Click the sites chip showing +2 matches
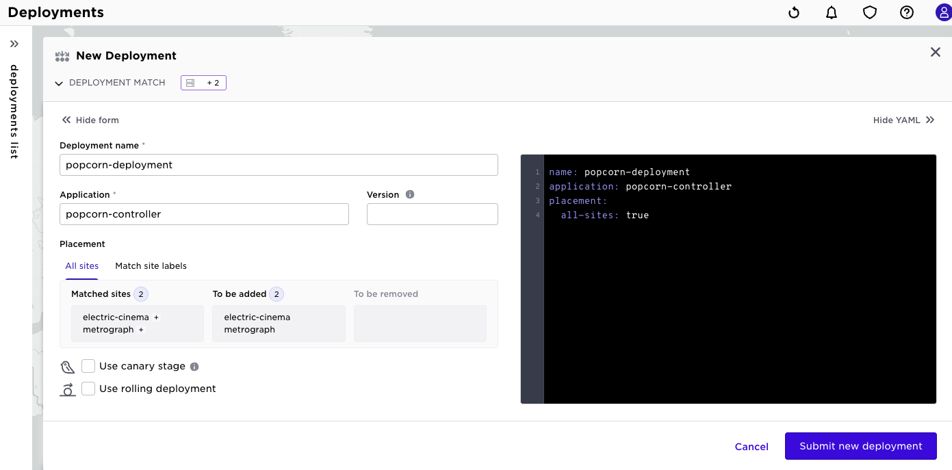952x470 pixels. pyautogui.click(x=203, y=82)
